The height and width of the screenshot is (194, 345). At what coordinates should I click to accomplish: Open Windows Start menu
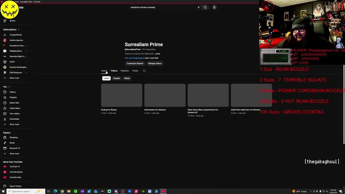pyautogui.click(x=3, y=191)
